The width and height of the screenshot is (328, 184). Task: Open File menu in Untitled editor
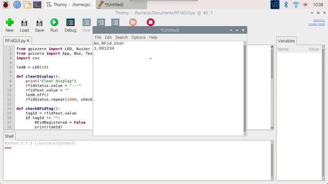pyautogui.click(x=98, y=37)
